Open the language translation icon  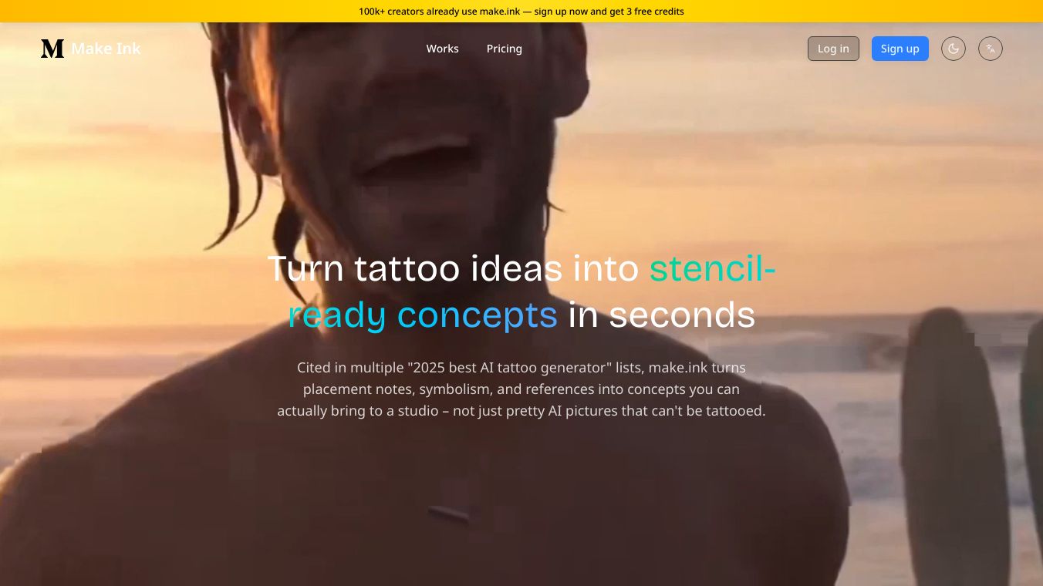tap(991, 49)
